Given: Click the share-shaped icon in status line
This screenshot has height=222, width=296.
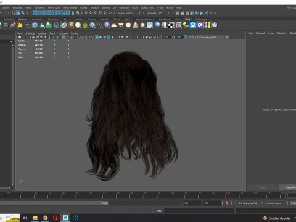Looking at the screenshot, I should point(207,13).
